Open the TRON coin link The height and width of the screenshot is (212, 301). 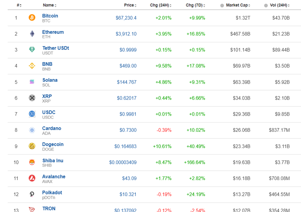49,209
